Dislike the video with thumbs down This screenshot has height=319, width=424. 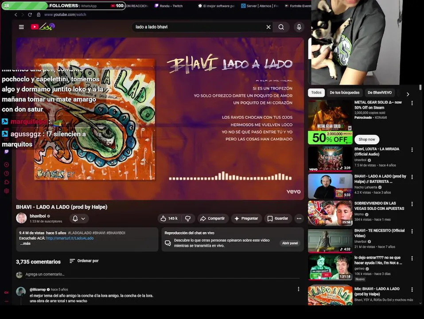[x=188, y=218]
